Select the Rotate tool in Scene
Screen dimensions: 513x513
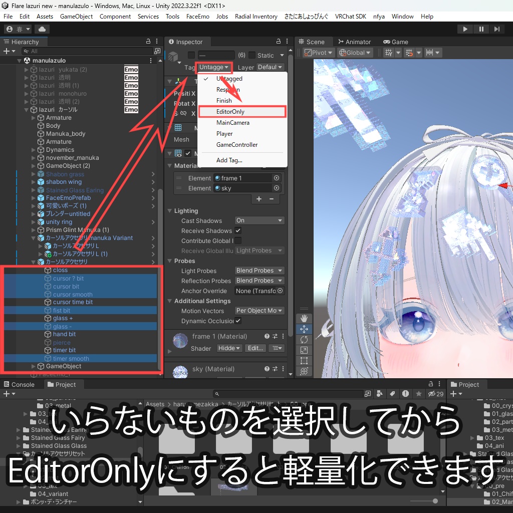[x=304, y=340]
